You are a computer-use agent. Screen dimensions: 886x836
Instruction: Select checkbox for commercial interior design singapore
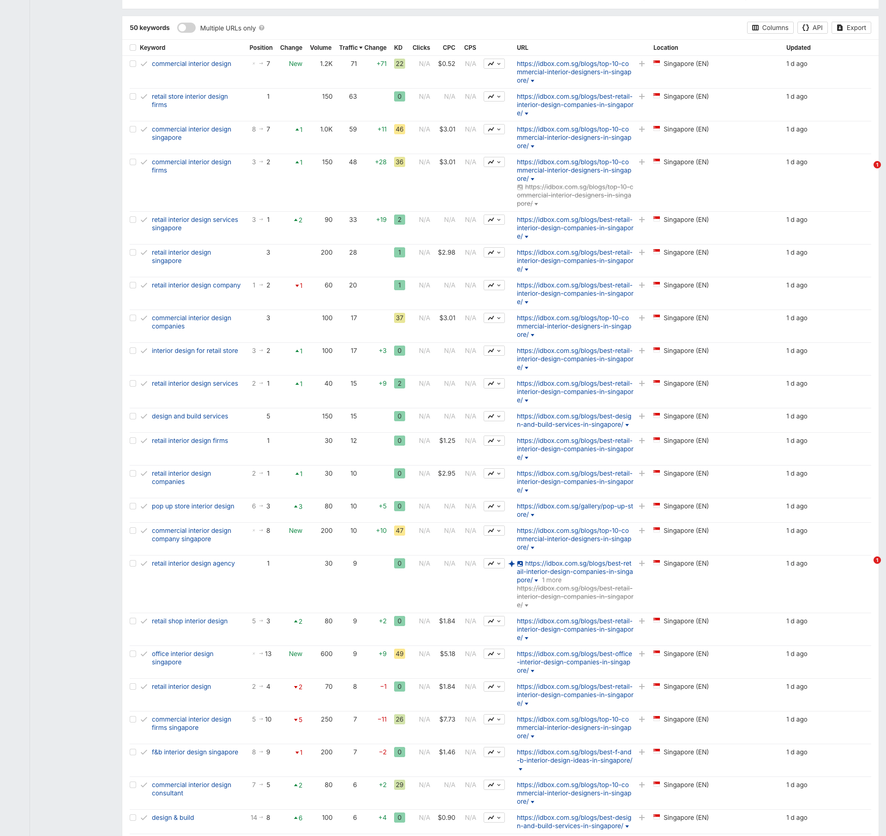[x=133, y=129]
